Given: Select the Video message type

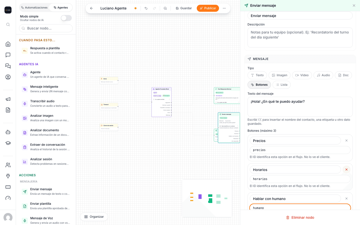Looking at the screenshot, I should [302, 75].
